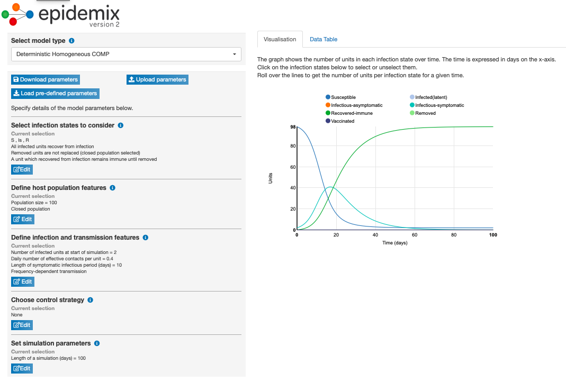Image resolution: width=566 pixels, height=382 pixels.
Task: Click the epidemix logo icon
Action: point(17,14)
